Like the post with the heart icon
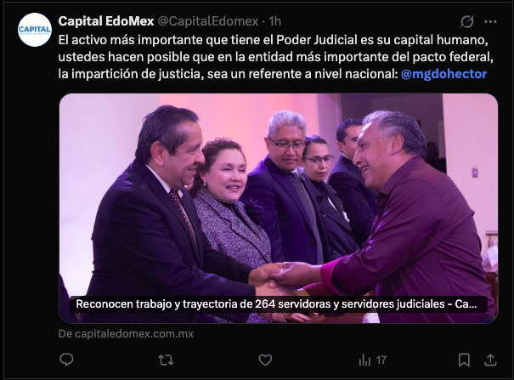The image size is (514, 380). click(265, 360)
